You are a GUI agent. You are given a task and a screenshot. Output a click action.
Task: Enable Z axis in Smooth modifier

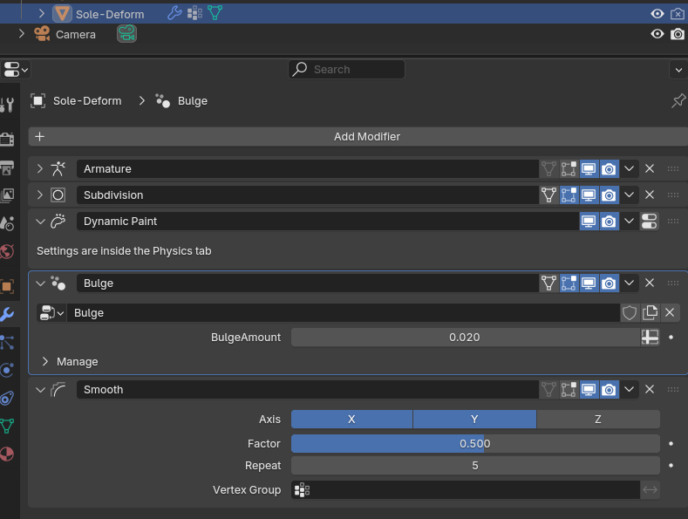point(597,420)
